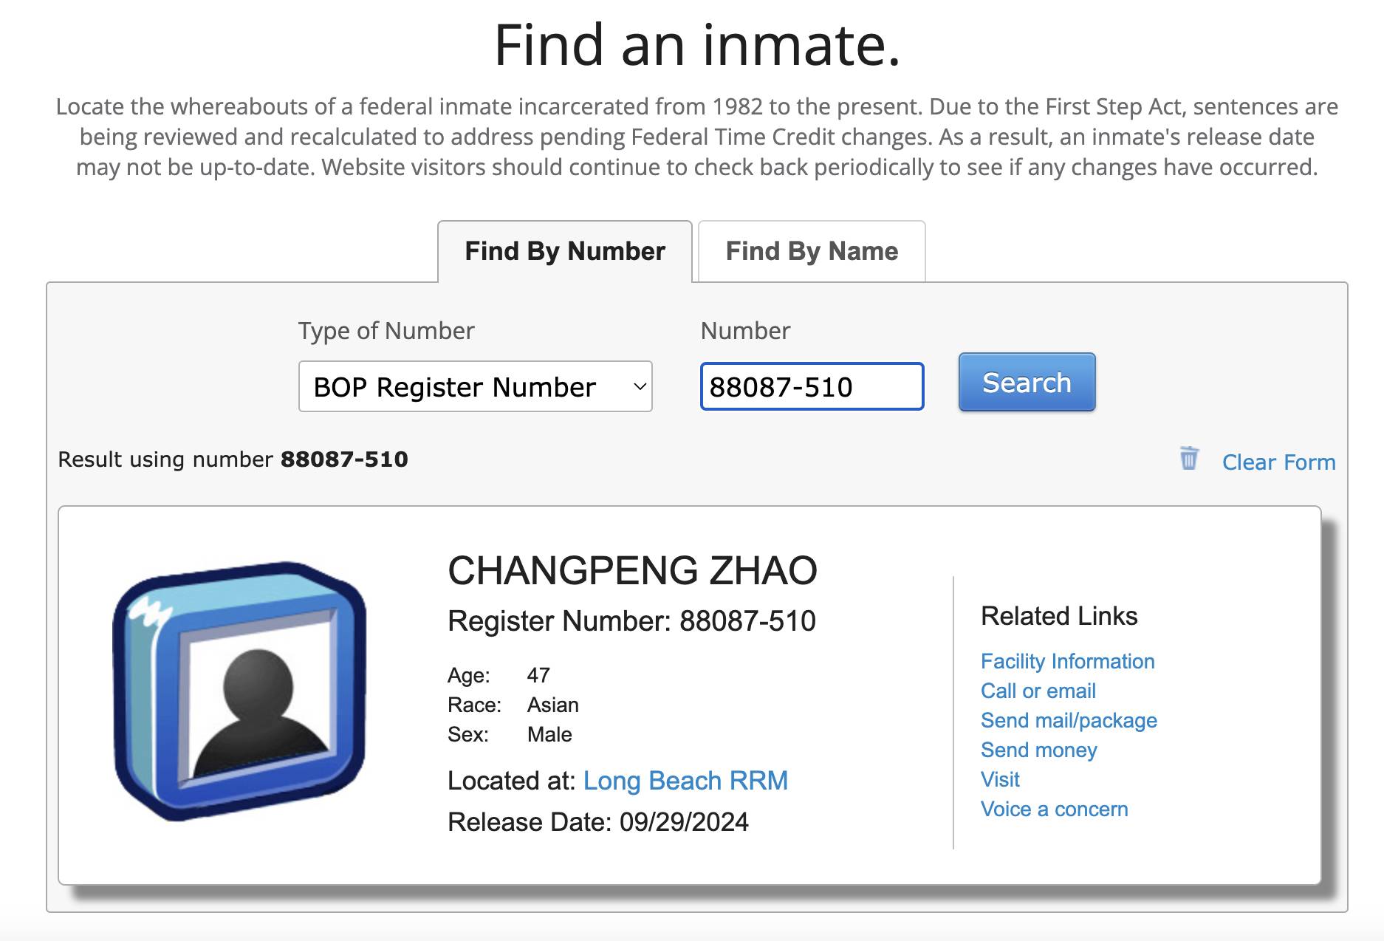Switch to the Find By Name tab
The height and width of the screenshot is (941, 1384).
click(x=811, y=251)
